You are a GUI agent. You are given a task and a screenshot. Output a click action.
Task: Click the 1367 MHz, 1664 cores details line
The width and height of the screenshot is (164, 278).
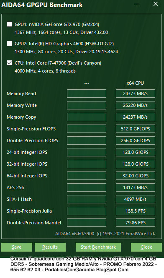pyautogui.click(x=61, y=32)
